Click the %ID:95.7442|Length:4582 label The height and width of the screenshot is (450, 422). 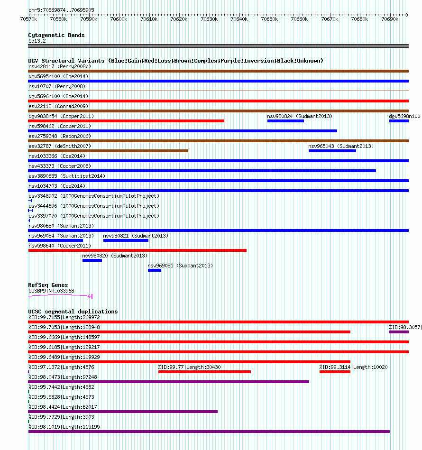tap(61, 387)
